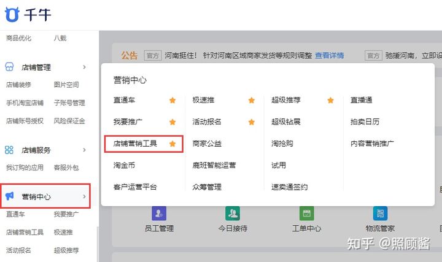Open 淘抢购 in the popup
The height and width of the screenshot is (262, 442).
point(282,144)
